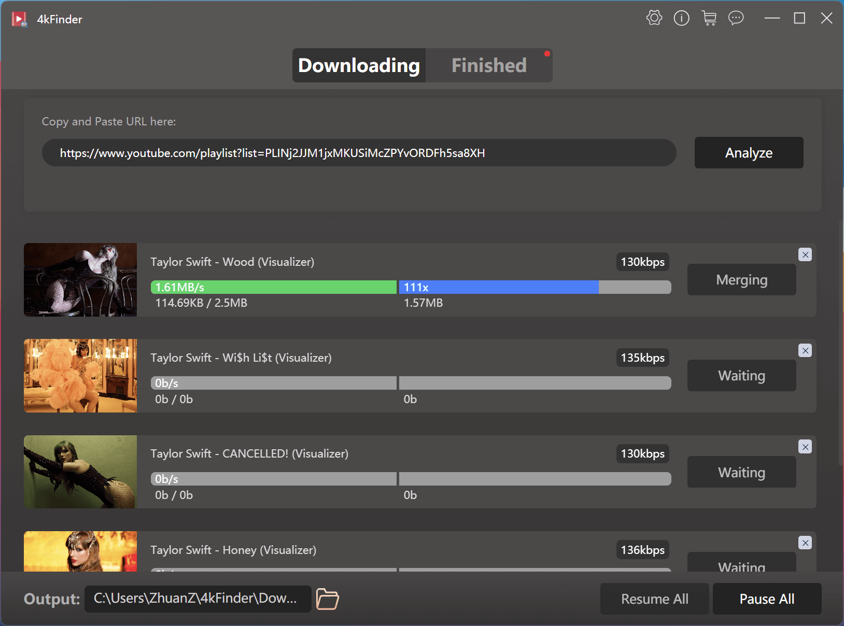
Task: Click the Honey video thumbnail
Action: click(x=80, y=551)
